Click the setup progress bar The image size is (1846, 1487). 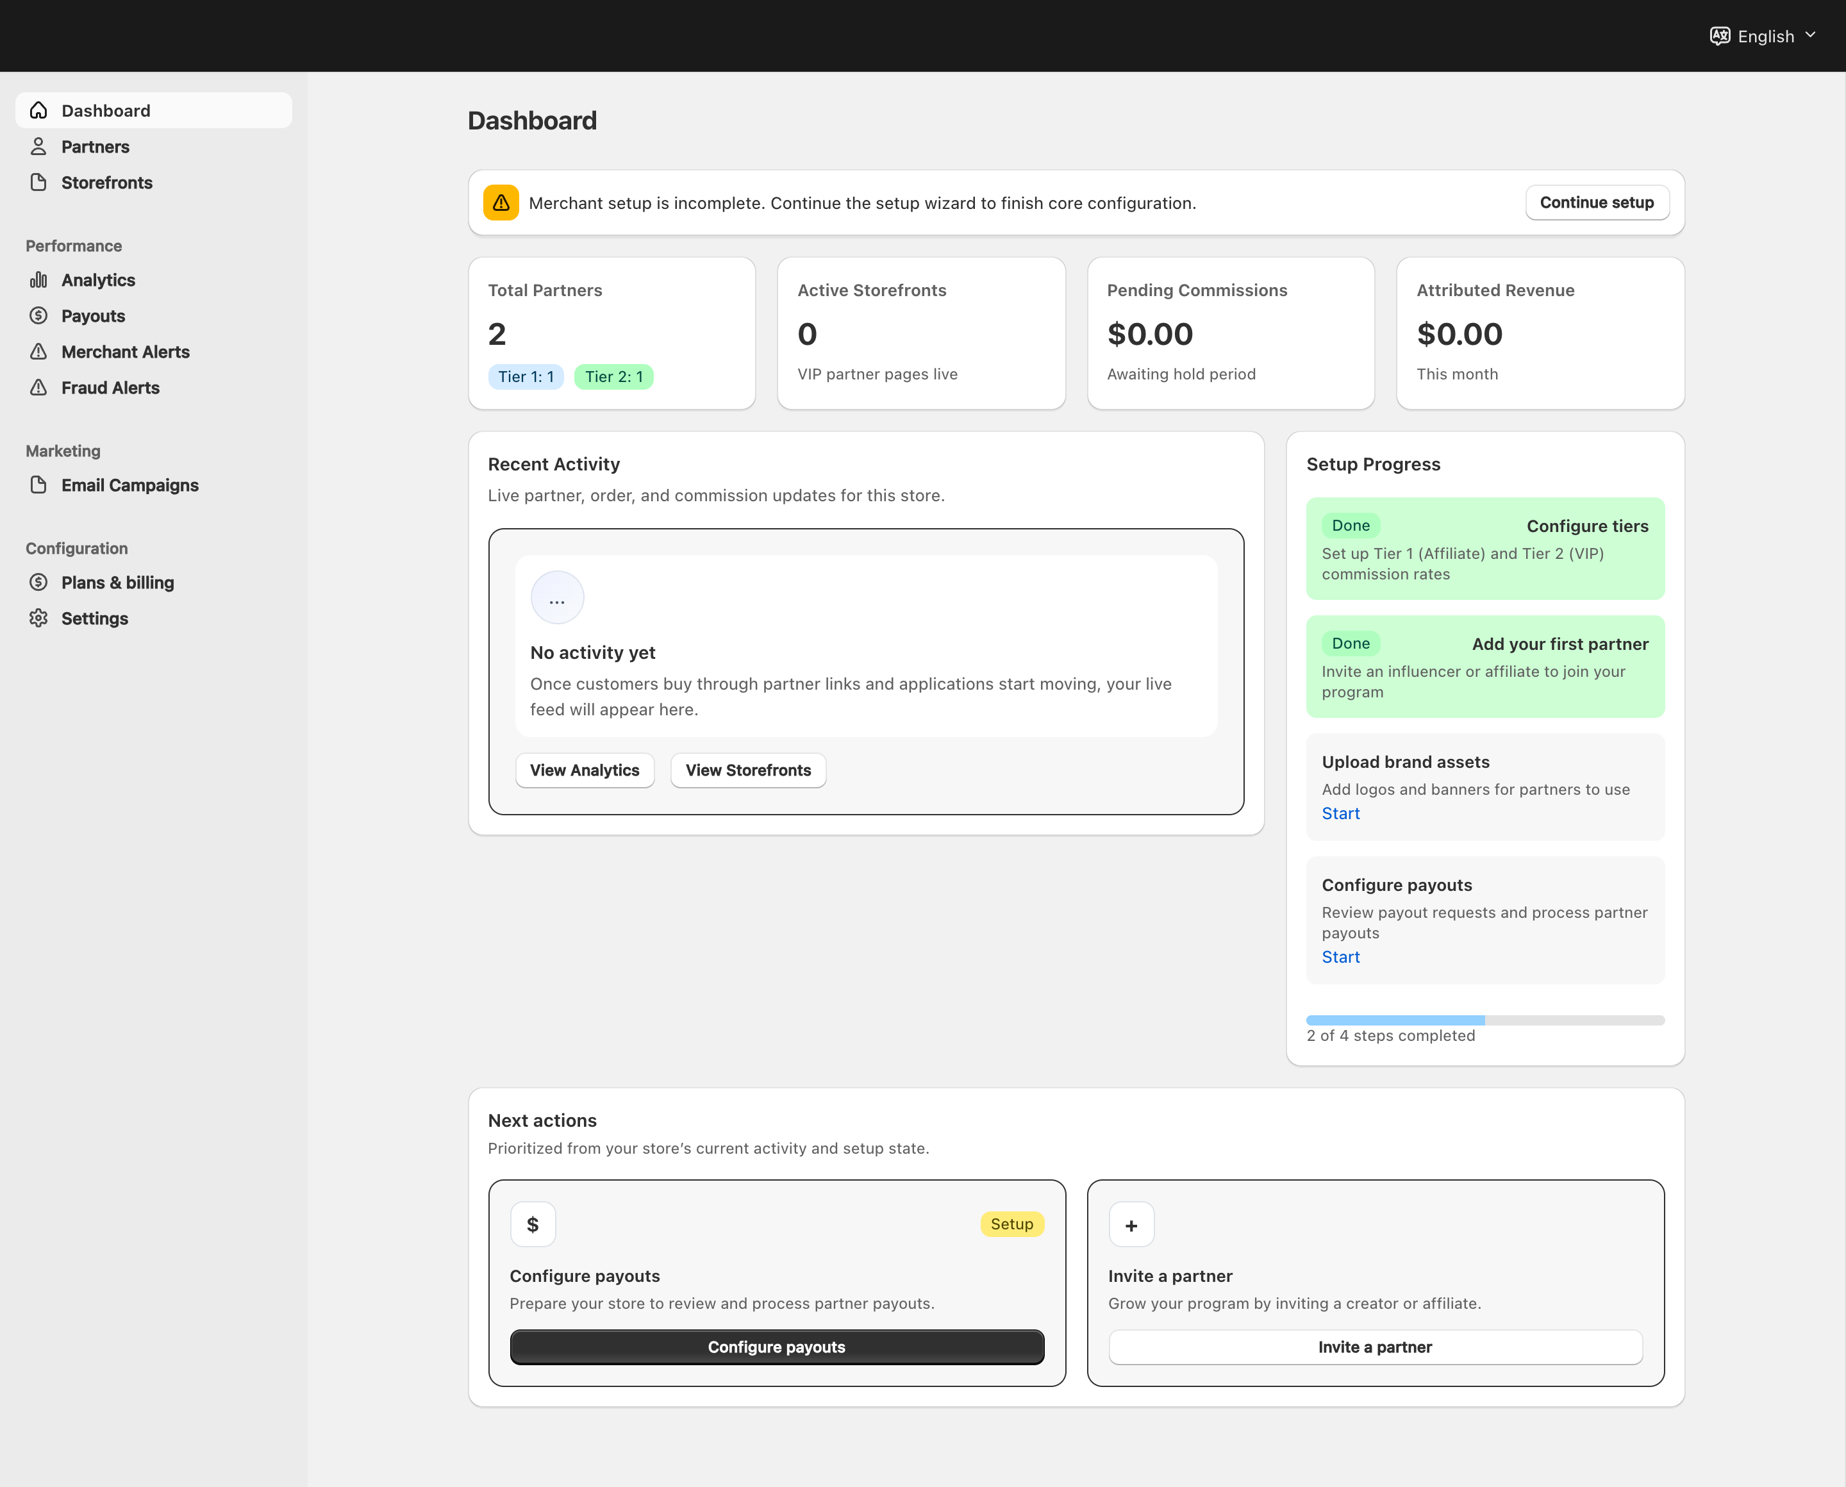[1485, 1020]
